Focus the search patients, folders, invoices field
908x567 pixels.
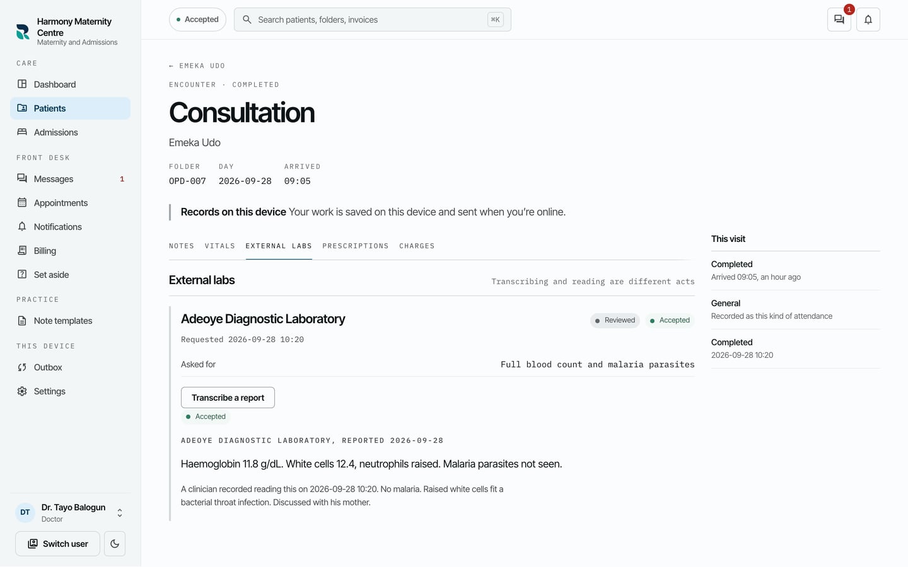(372, 20)
